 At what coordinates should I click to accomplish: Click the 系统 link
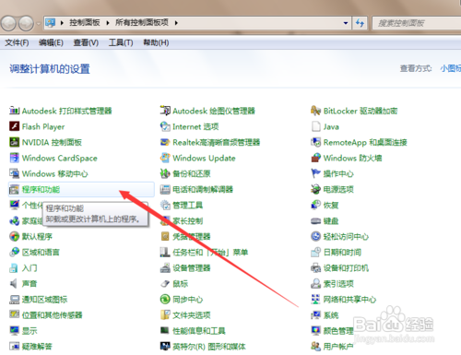[331, 315]
